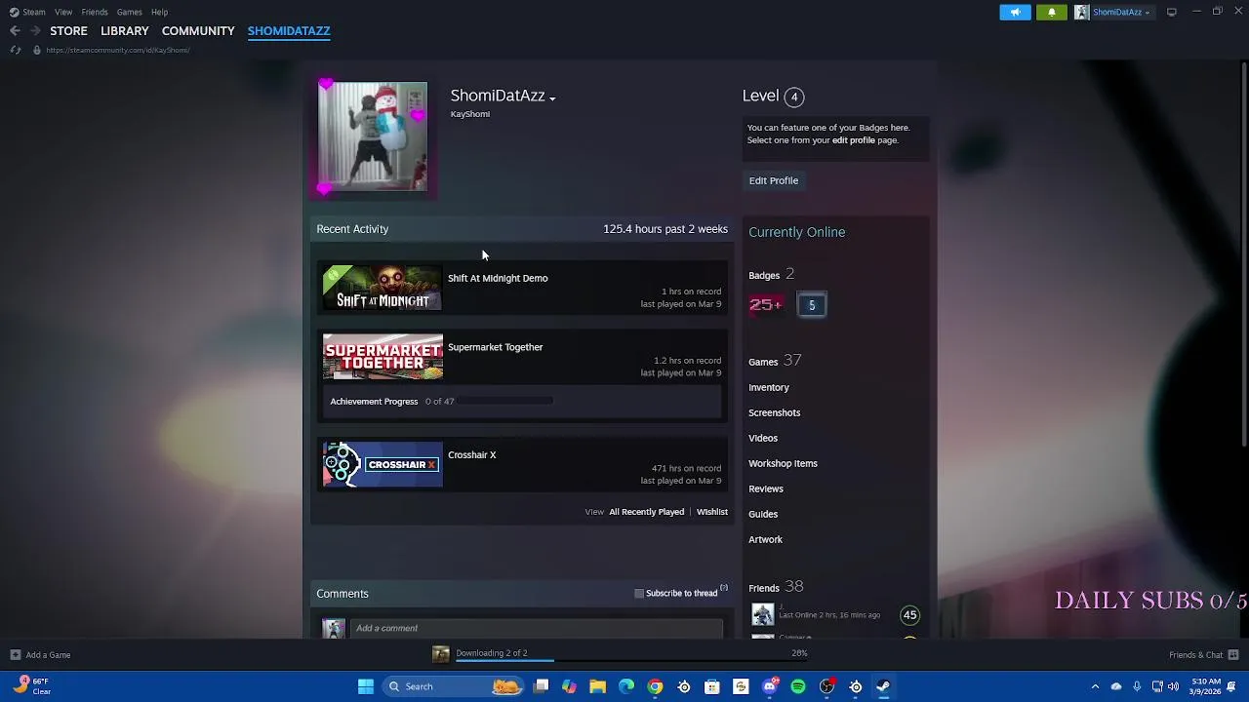
Task: Open the Steam menu
Action: [34, 12]
